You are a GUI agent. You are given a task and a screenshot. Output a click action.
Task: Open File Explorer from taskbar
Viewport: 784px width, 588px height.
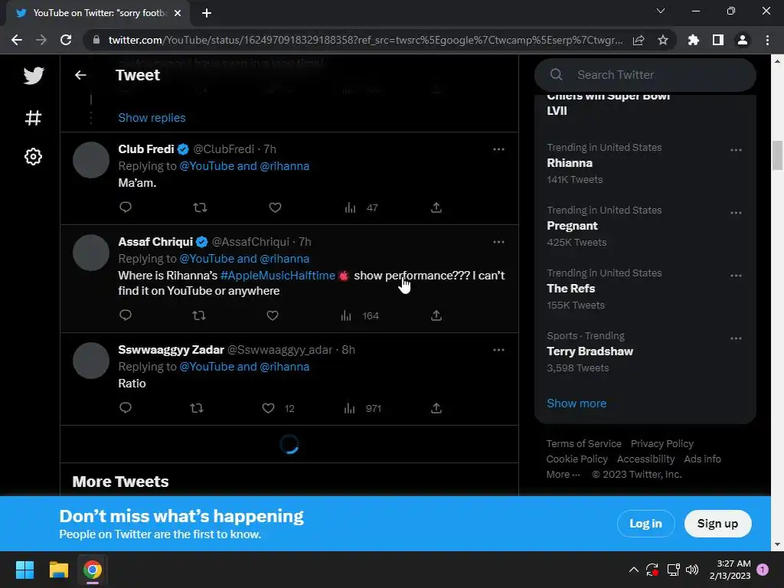coord(58,570)
